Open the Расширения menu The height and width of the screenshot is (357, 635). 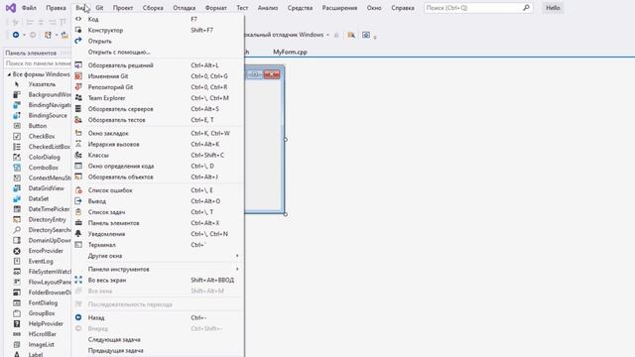click(339, 8)
